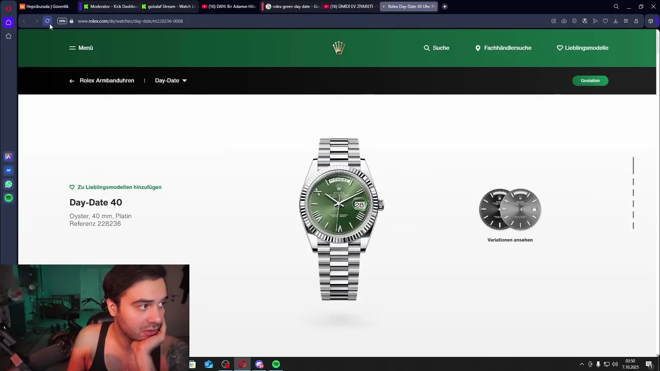
Task: Show hidden system tray icons
Action: 582,364
